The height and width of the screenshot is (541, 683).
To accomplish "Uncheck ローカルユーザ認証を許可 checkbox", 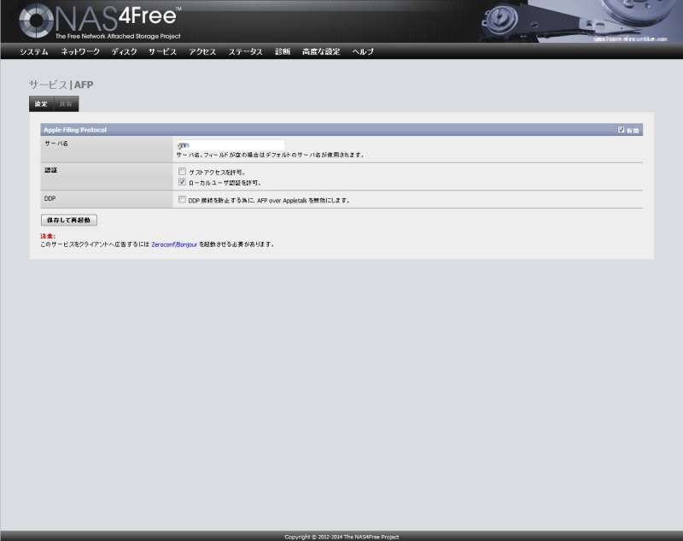I will pyautogui.click(x=182, y=182).
